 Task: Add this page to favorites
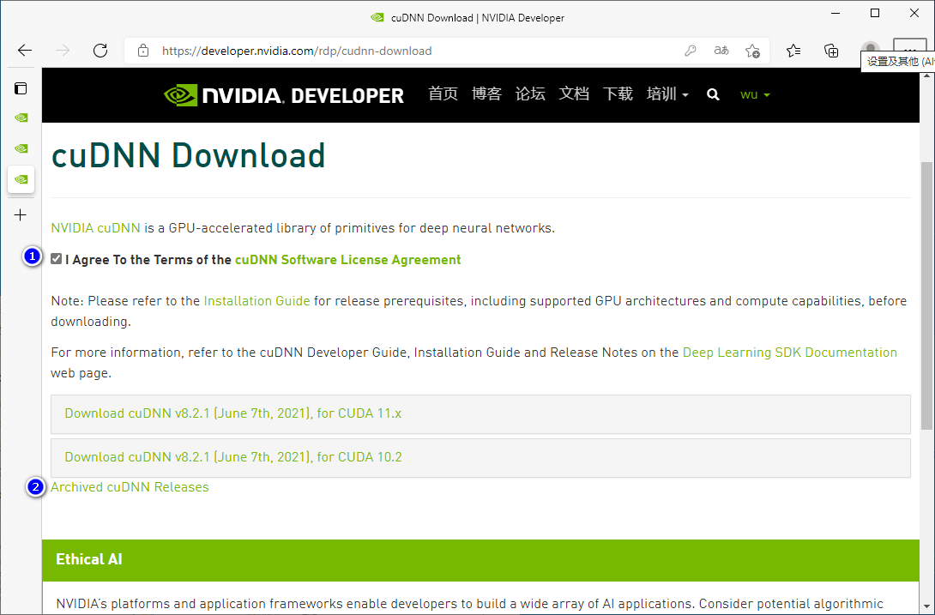click(752, 51)
